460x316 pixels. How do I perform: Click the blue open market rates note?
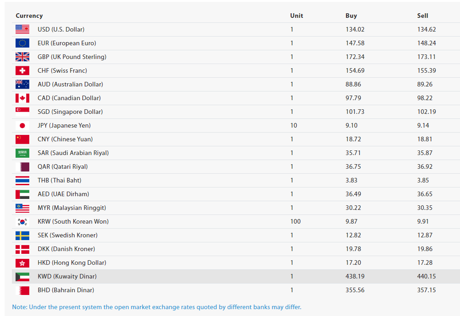pyautogui.click(x=157, y=307)
